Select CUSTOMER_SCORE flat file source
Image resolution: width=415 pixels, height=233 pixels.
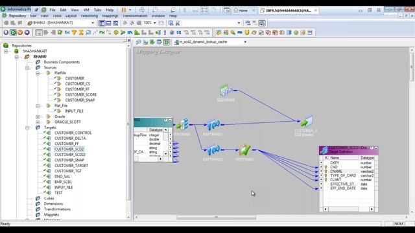pos(80,94)
